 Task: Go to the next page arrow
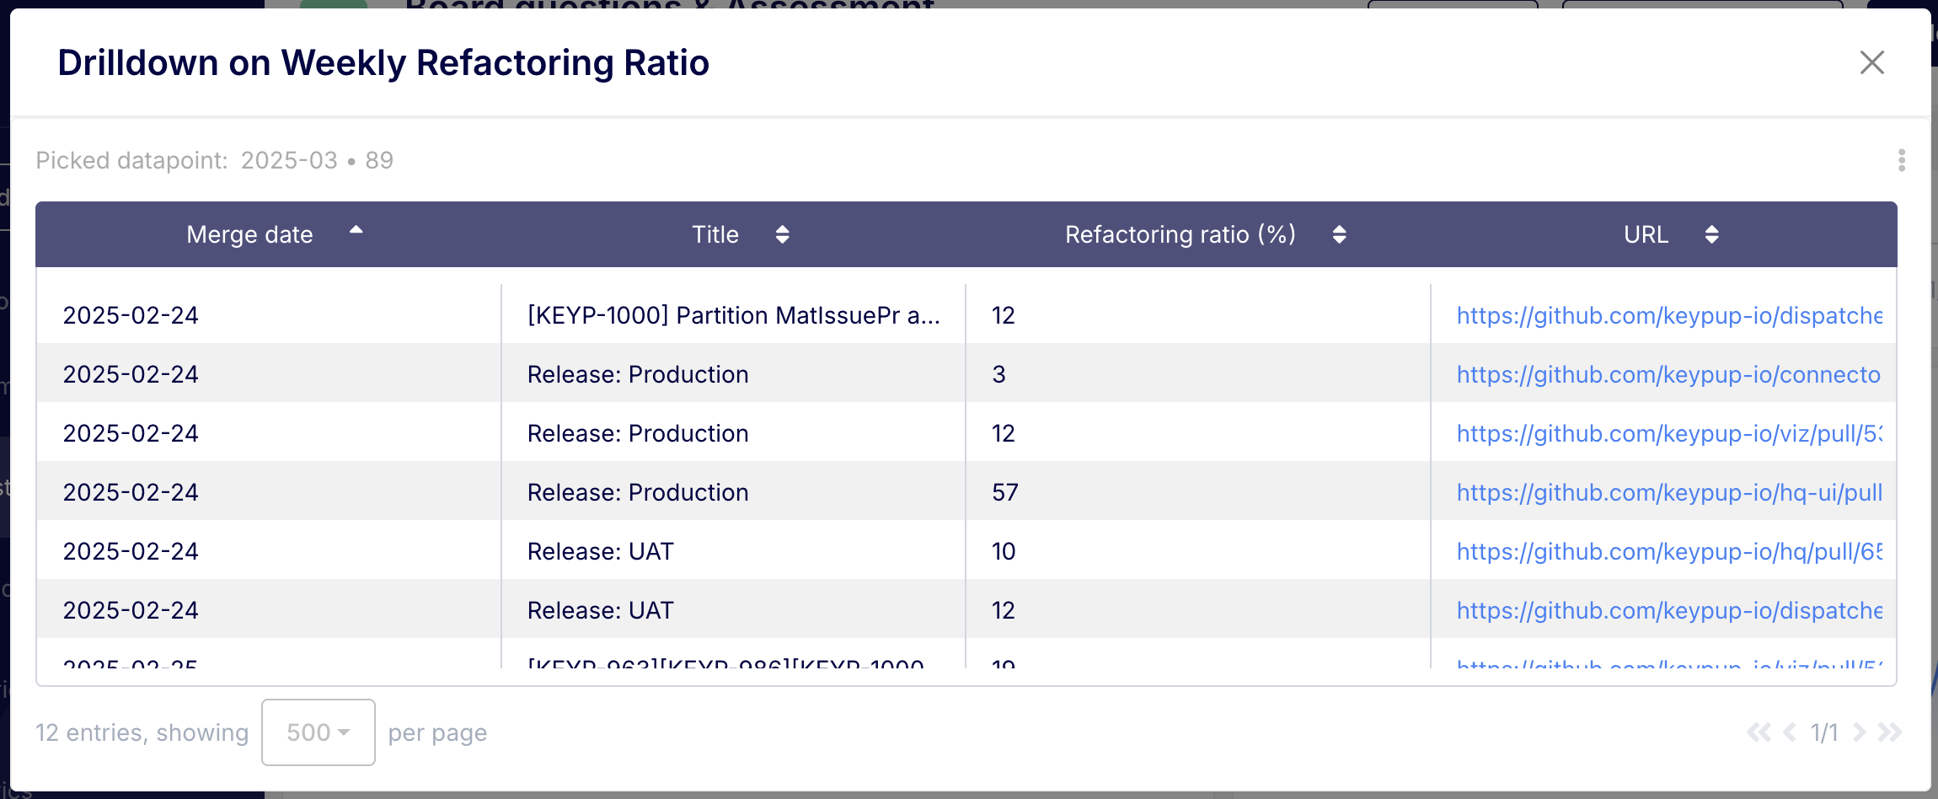pyautogui.click(x=1859, y=732)
